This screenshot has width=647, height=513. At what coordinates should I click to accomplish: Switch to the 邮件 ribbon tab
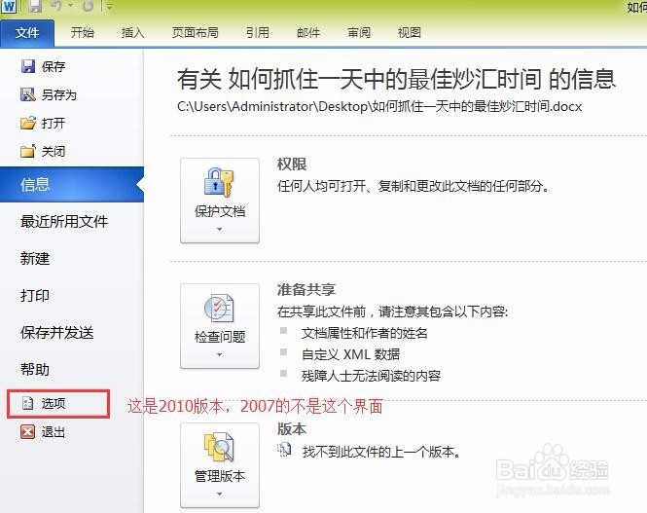308,32
